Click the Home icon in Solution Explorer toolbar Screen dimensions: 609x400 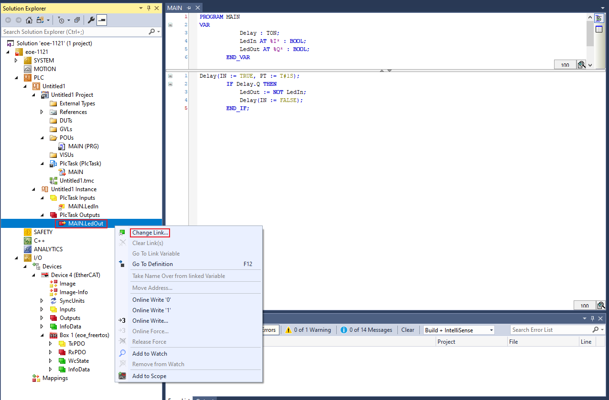pos(29,20)
